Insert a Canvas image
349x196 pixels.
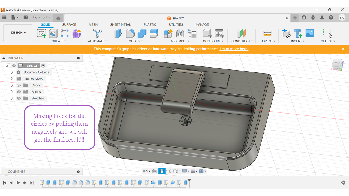coord(309,33)
